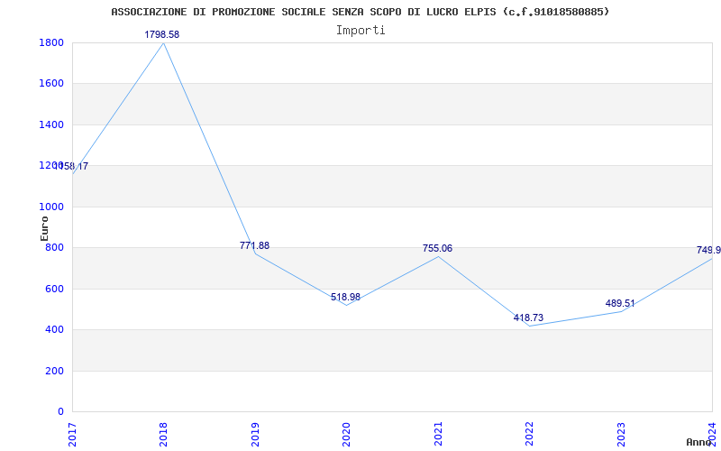Screen dimensions: 721x451
Task: Click the 418.73 data label for 2022
Action: point(528,318)
